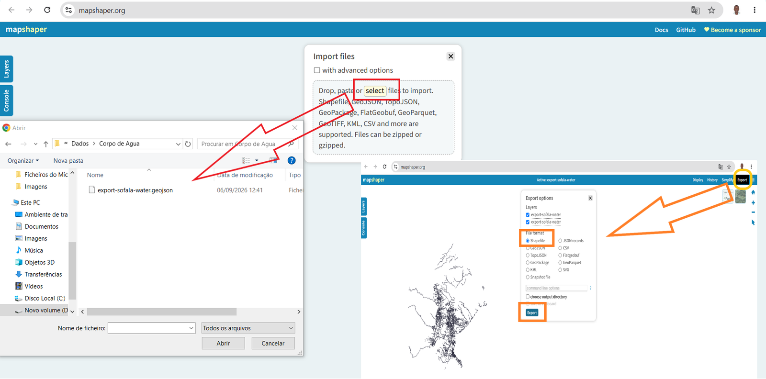Click the up-one-level arrow in the Abrir dialog
Screen dimensions: 766x379
pos(45,144)
